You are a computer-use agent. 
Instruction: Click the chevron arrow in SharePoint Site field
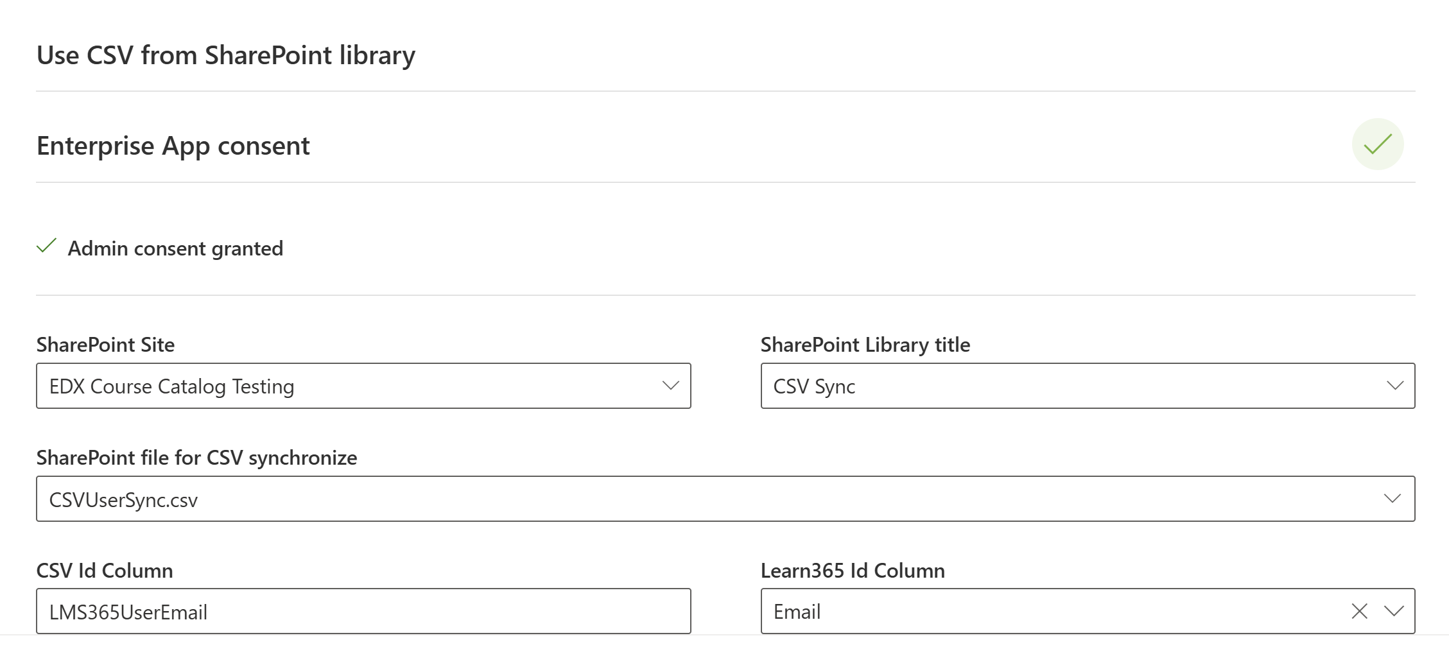pos(670,386)
